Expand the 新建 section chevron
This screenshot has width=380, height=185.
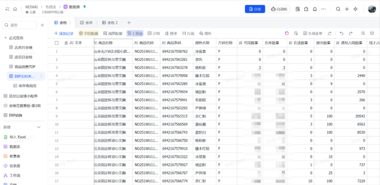[x=39, y=127]
